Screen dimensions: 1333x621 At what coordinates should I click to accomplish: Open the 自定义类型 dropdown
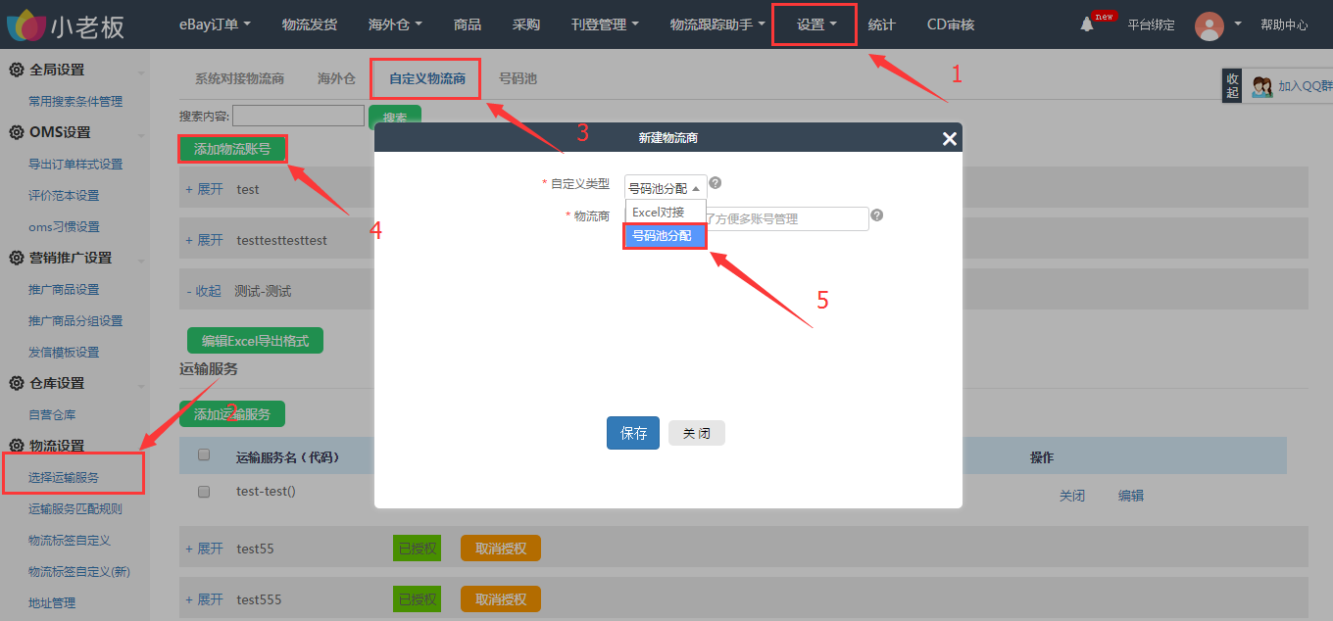[x=665, y=188]
